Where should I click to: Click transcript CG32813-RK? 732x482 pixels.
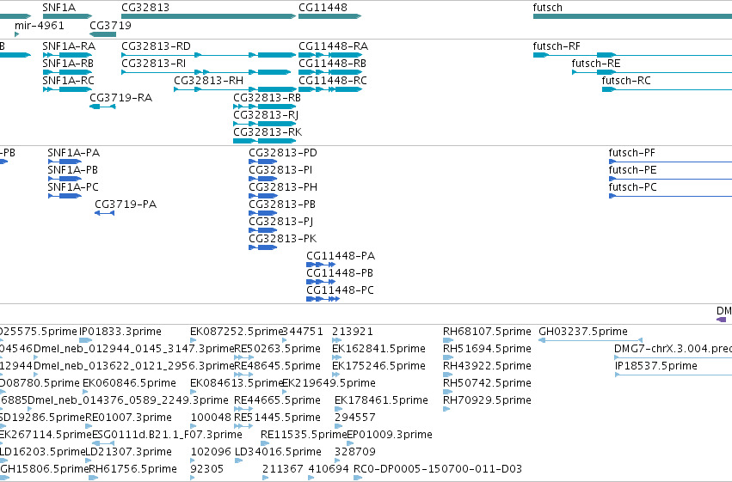click(265, 141)
